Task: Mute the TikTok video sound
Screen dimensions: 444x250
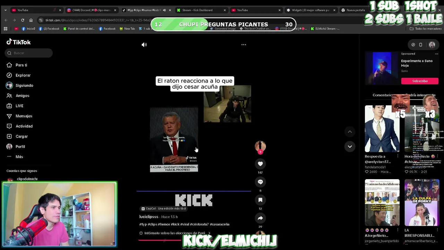Action: click(x=144, y=44)
